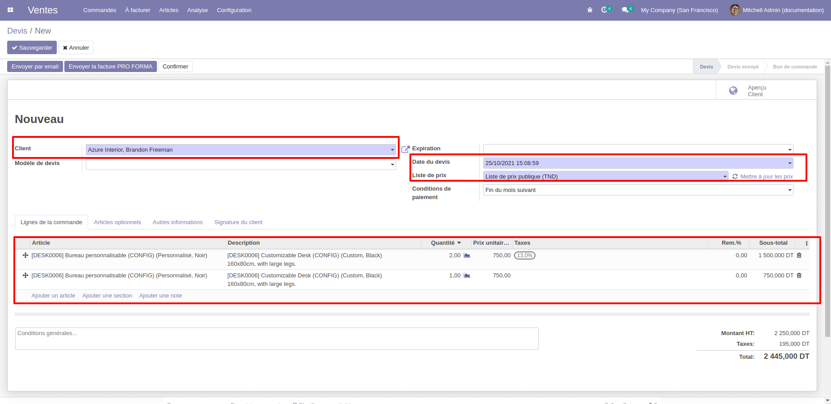Click the debug bug icon in navbar
The width and height of the screenshot is (831, 404).
590,10
